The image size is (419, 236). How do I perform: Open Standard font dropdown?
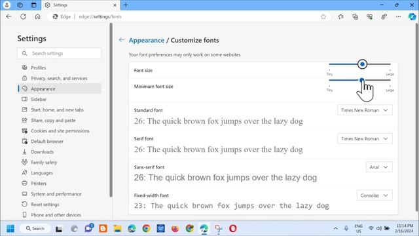click(x=365, y=110)
